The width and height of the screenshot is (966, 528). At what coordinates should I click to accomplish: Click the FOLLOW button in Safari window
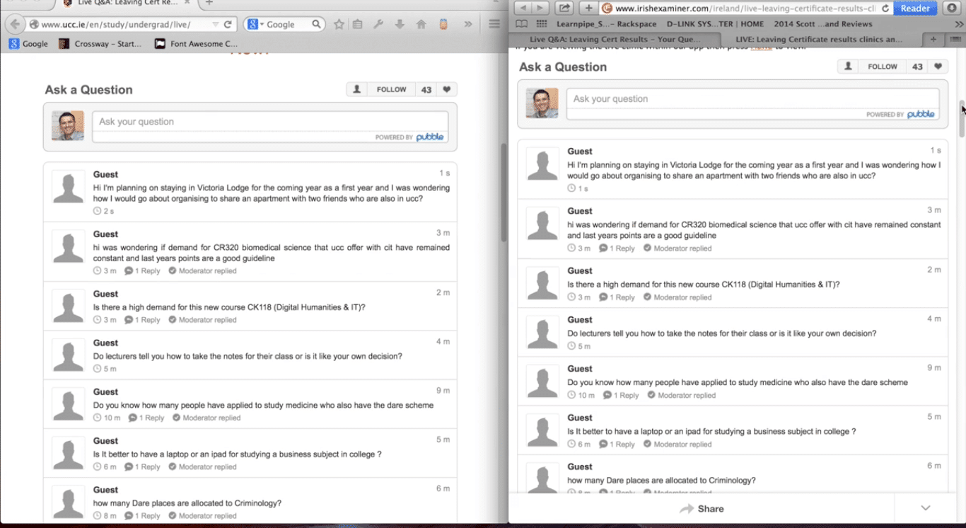(883, 67)
